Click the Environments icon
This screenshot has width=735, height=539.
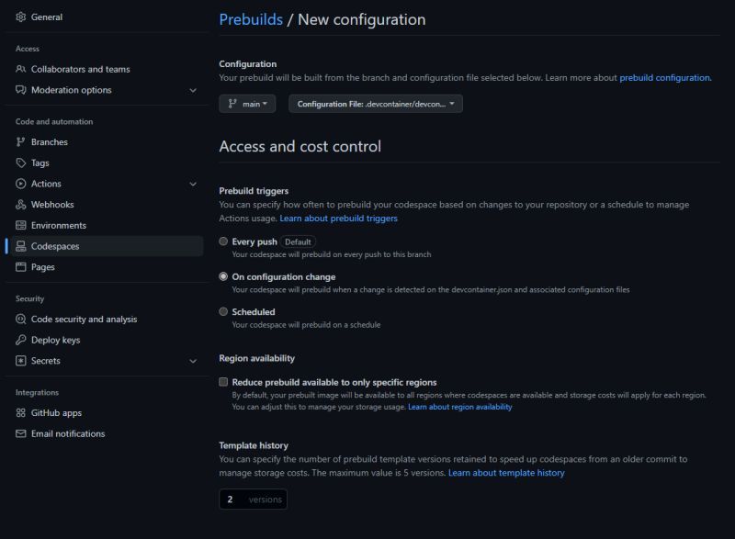pos(20,225)
